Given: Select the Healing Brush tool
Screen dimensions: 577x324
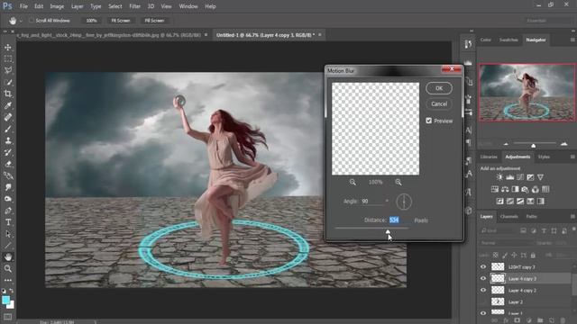Looking at the screenshot, I should (x=8, y=117).
